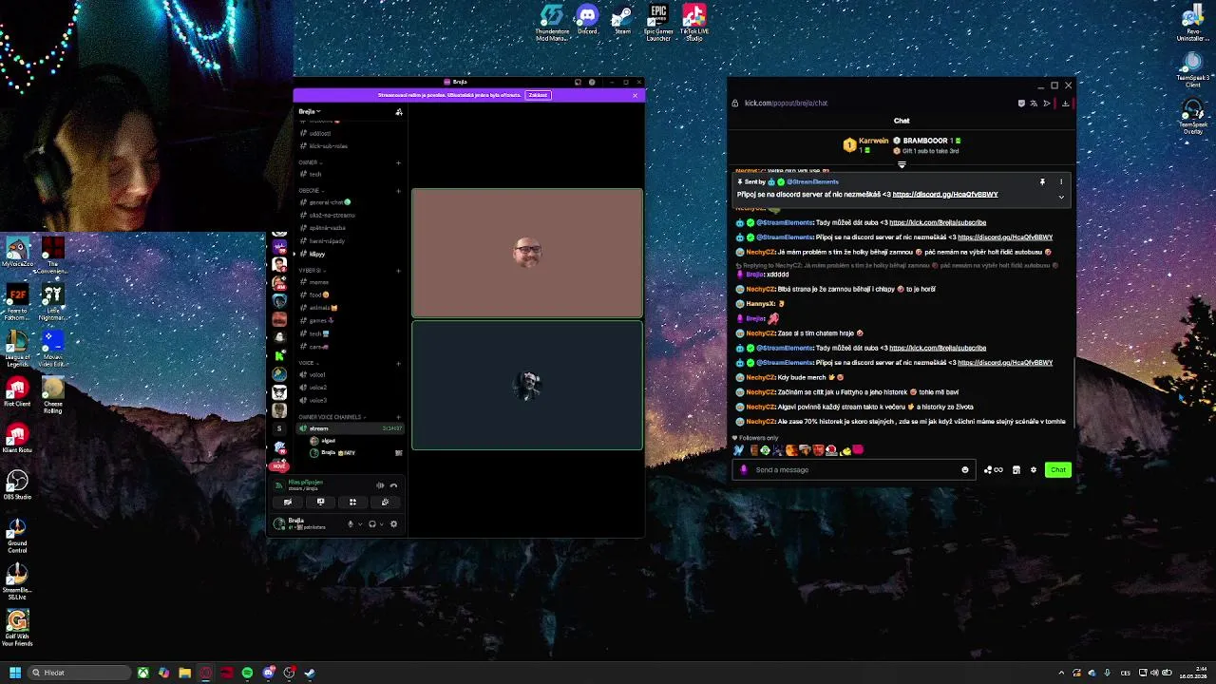Open soundboard in Discord voice panel
Viewport: 1216px width, 684px height.
pyautogui.click(x=385, y=502)
